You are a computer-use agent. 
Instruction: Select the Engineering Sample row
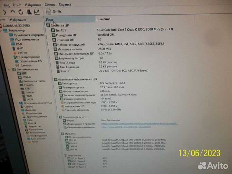tap(79, 58)
